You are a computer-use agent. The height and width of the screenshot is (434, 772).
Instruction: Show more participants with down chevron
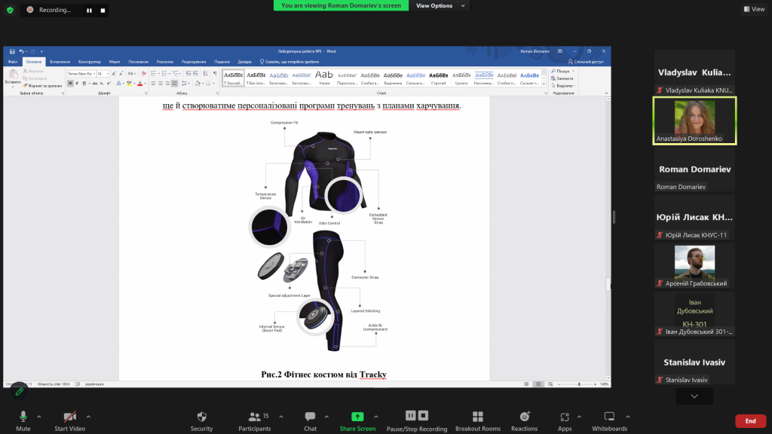point(694,396)
